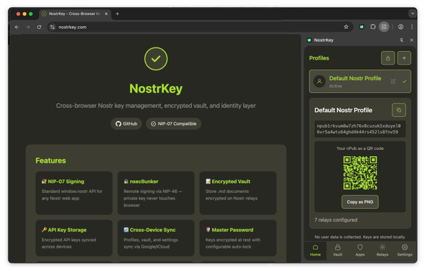Close the NostrKey side panel
The width and height of the screenshot is (425, 271).
[x=412, y=40]
